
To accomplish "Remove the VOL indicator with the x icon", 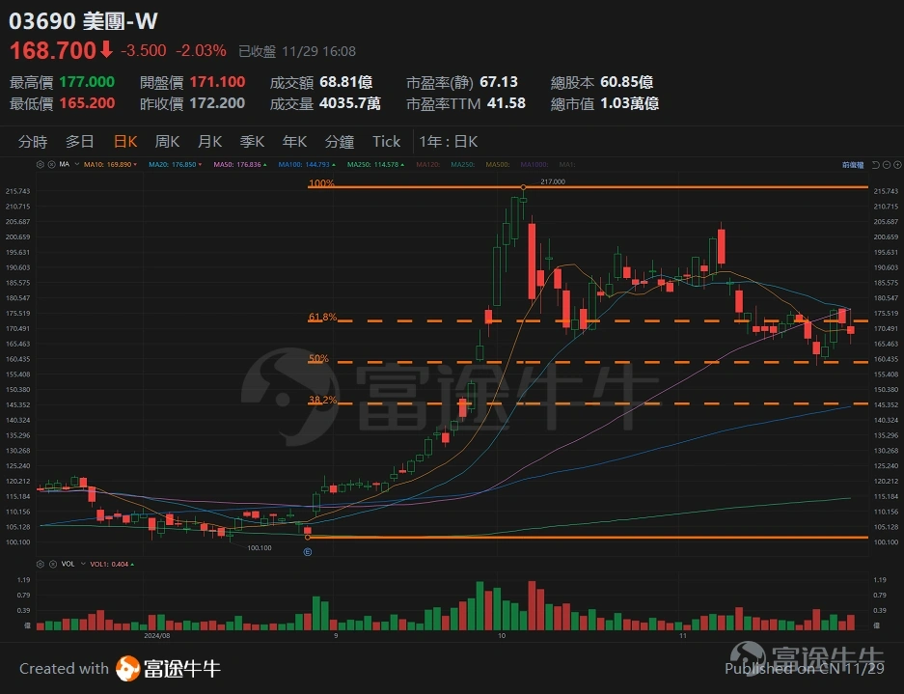I will click(51, 564).
